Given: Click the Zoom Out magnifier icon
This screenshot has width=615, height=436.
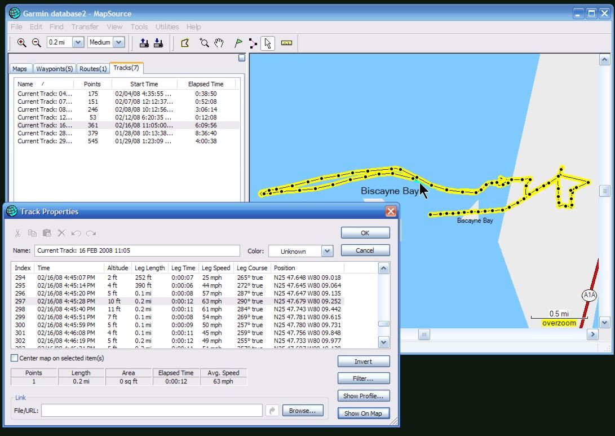Looking at the screenshot, I should [37, 43].
